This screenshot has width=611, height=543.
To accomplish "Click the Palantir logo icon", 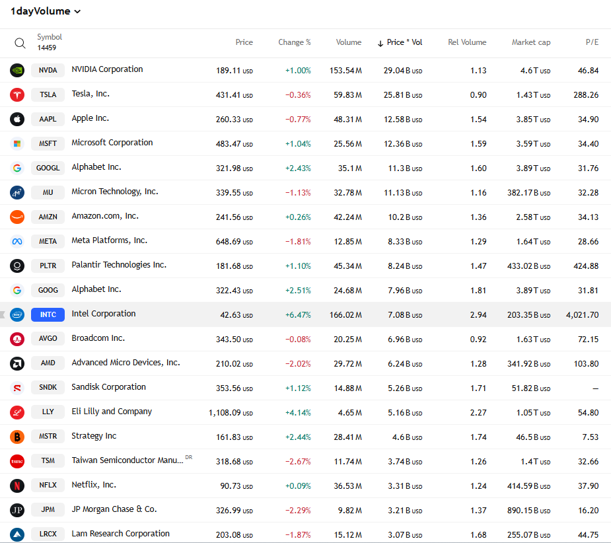I will tap(17, 266).
